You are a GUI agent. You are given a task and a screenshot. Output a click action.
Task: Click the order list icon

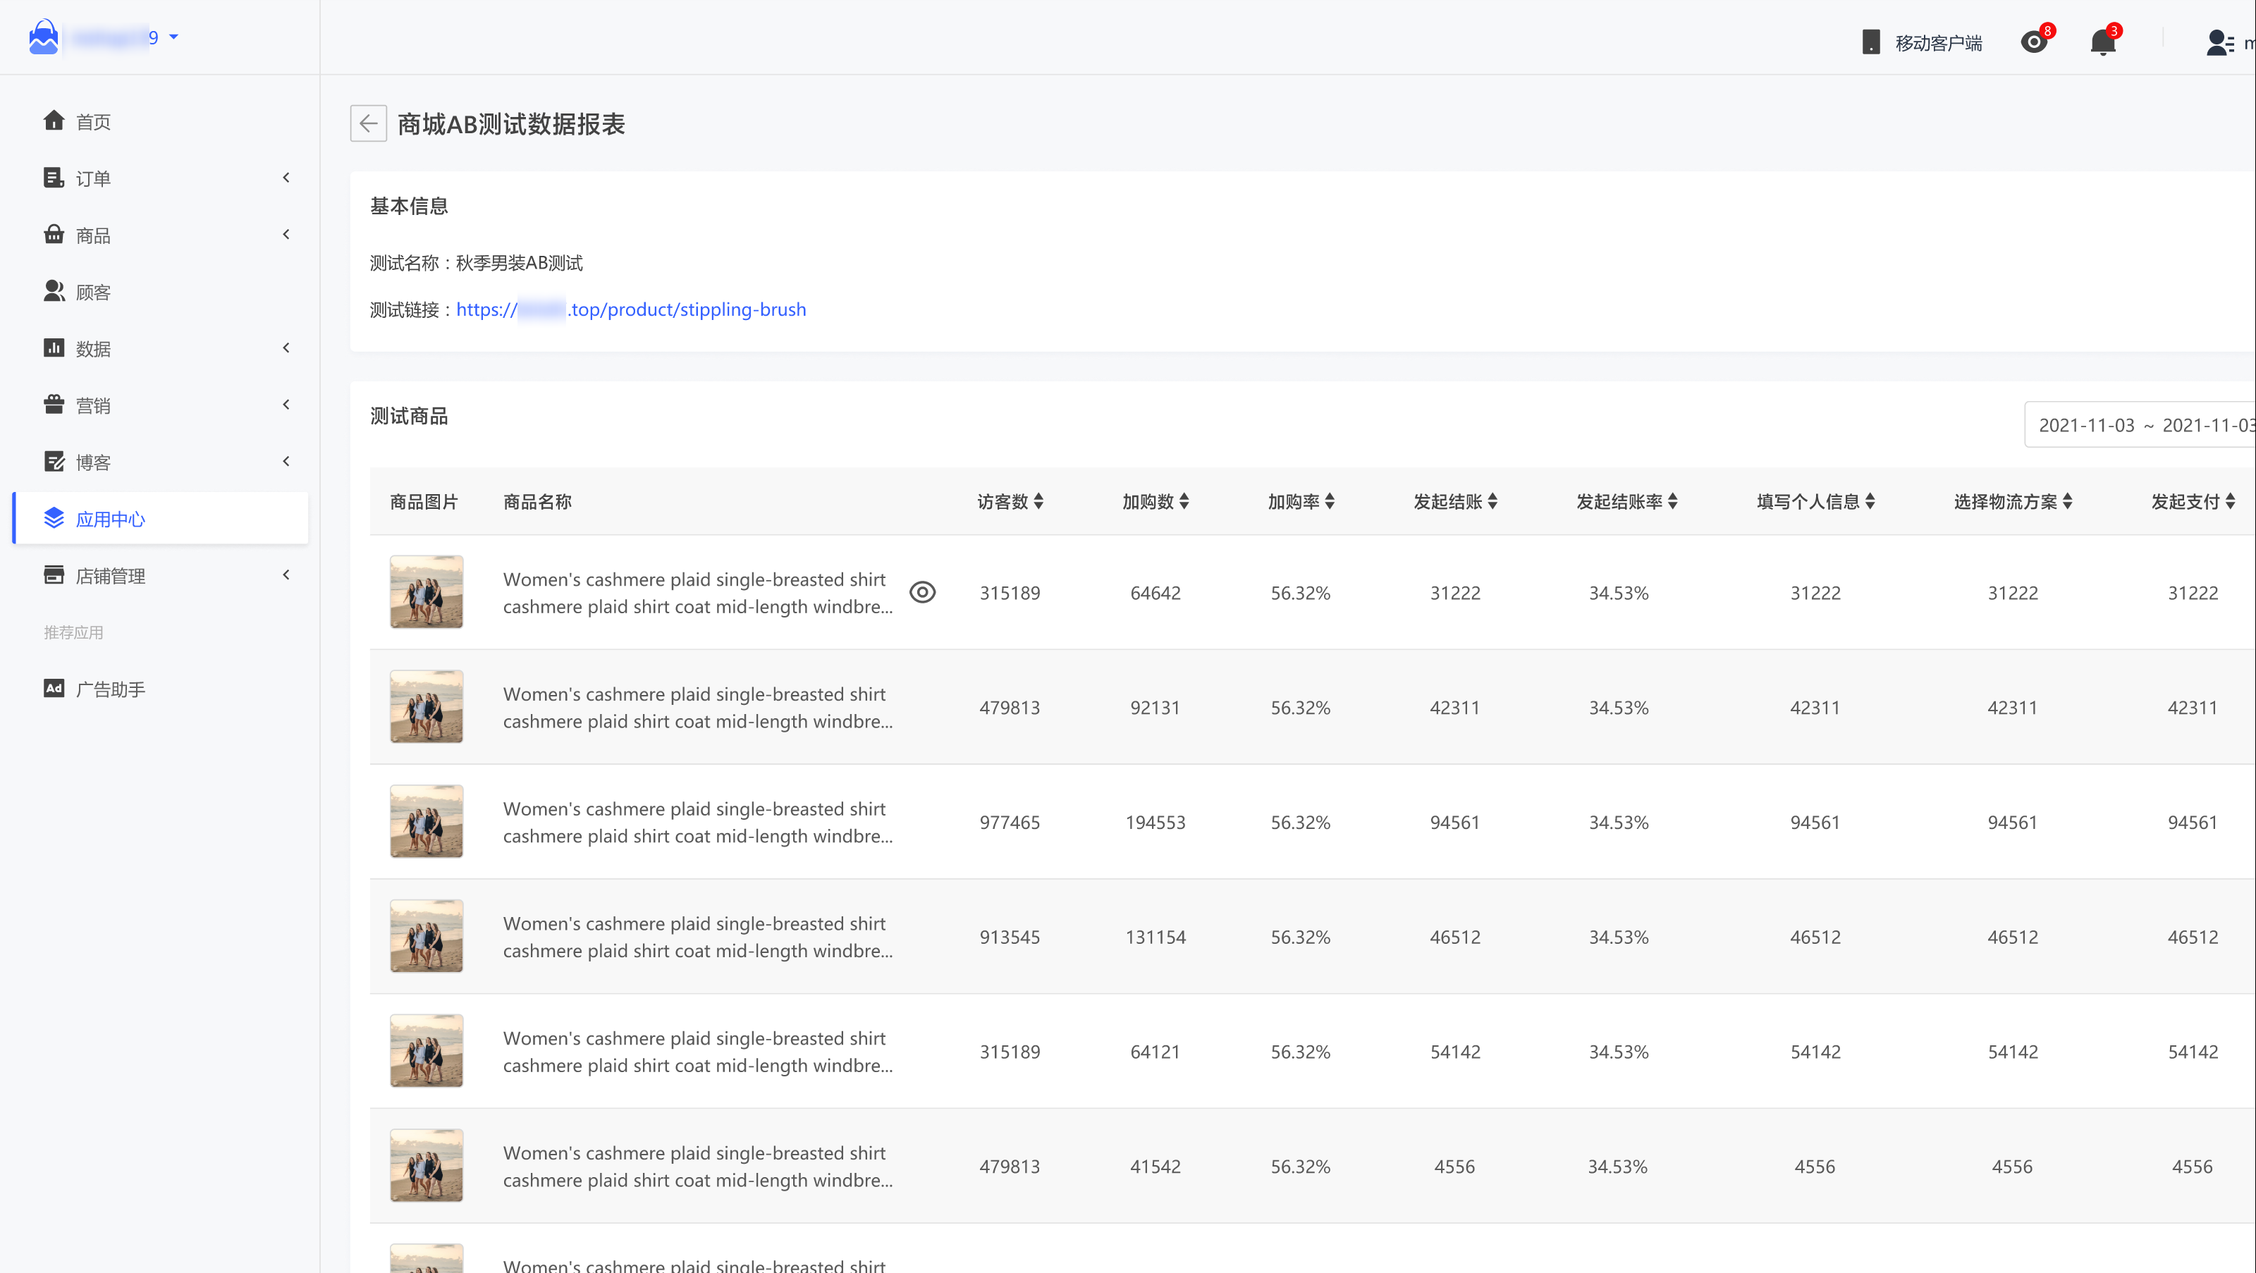(54, 178)
